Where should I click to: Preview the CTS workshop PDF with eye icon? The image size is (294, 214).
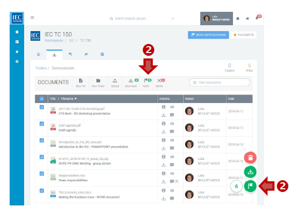point(172,107)
